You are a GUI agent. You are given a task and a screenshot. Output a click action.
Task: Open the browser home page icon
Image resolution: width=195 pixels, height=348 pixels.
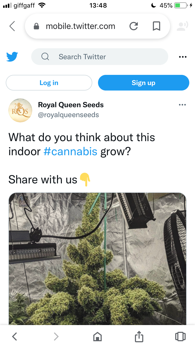coord(97,337)
